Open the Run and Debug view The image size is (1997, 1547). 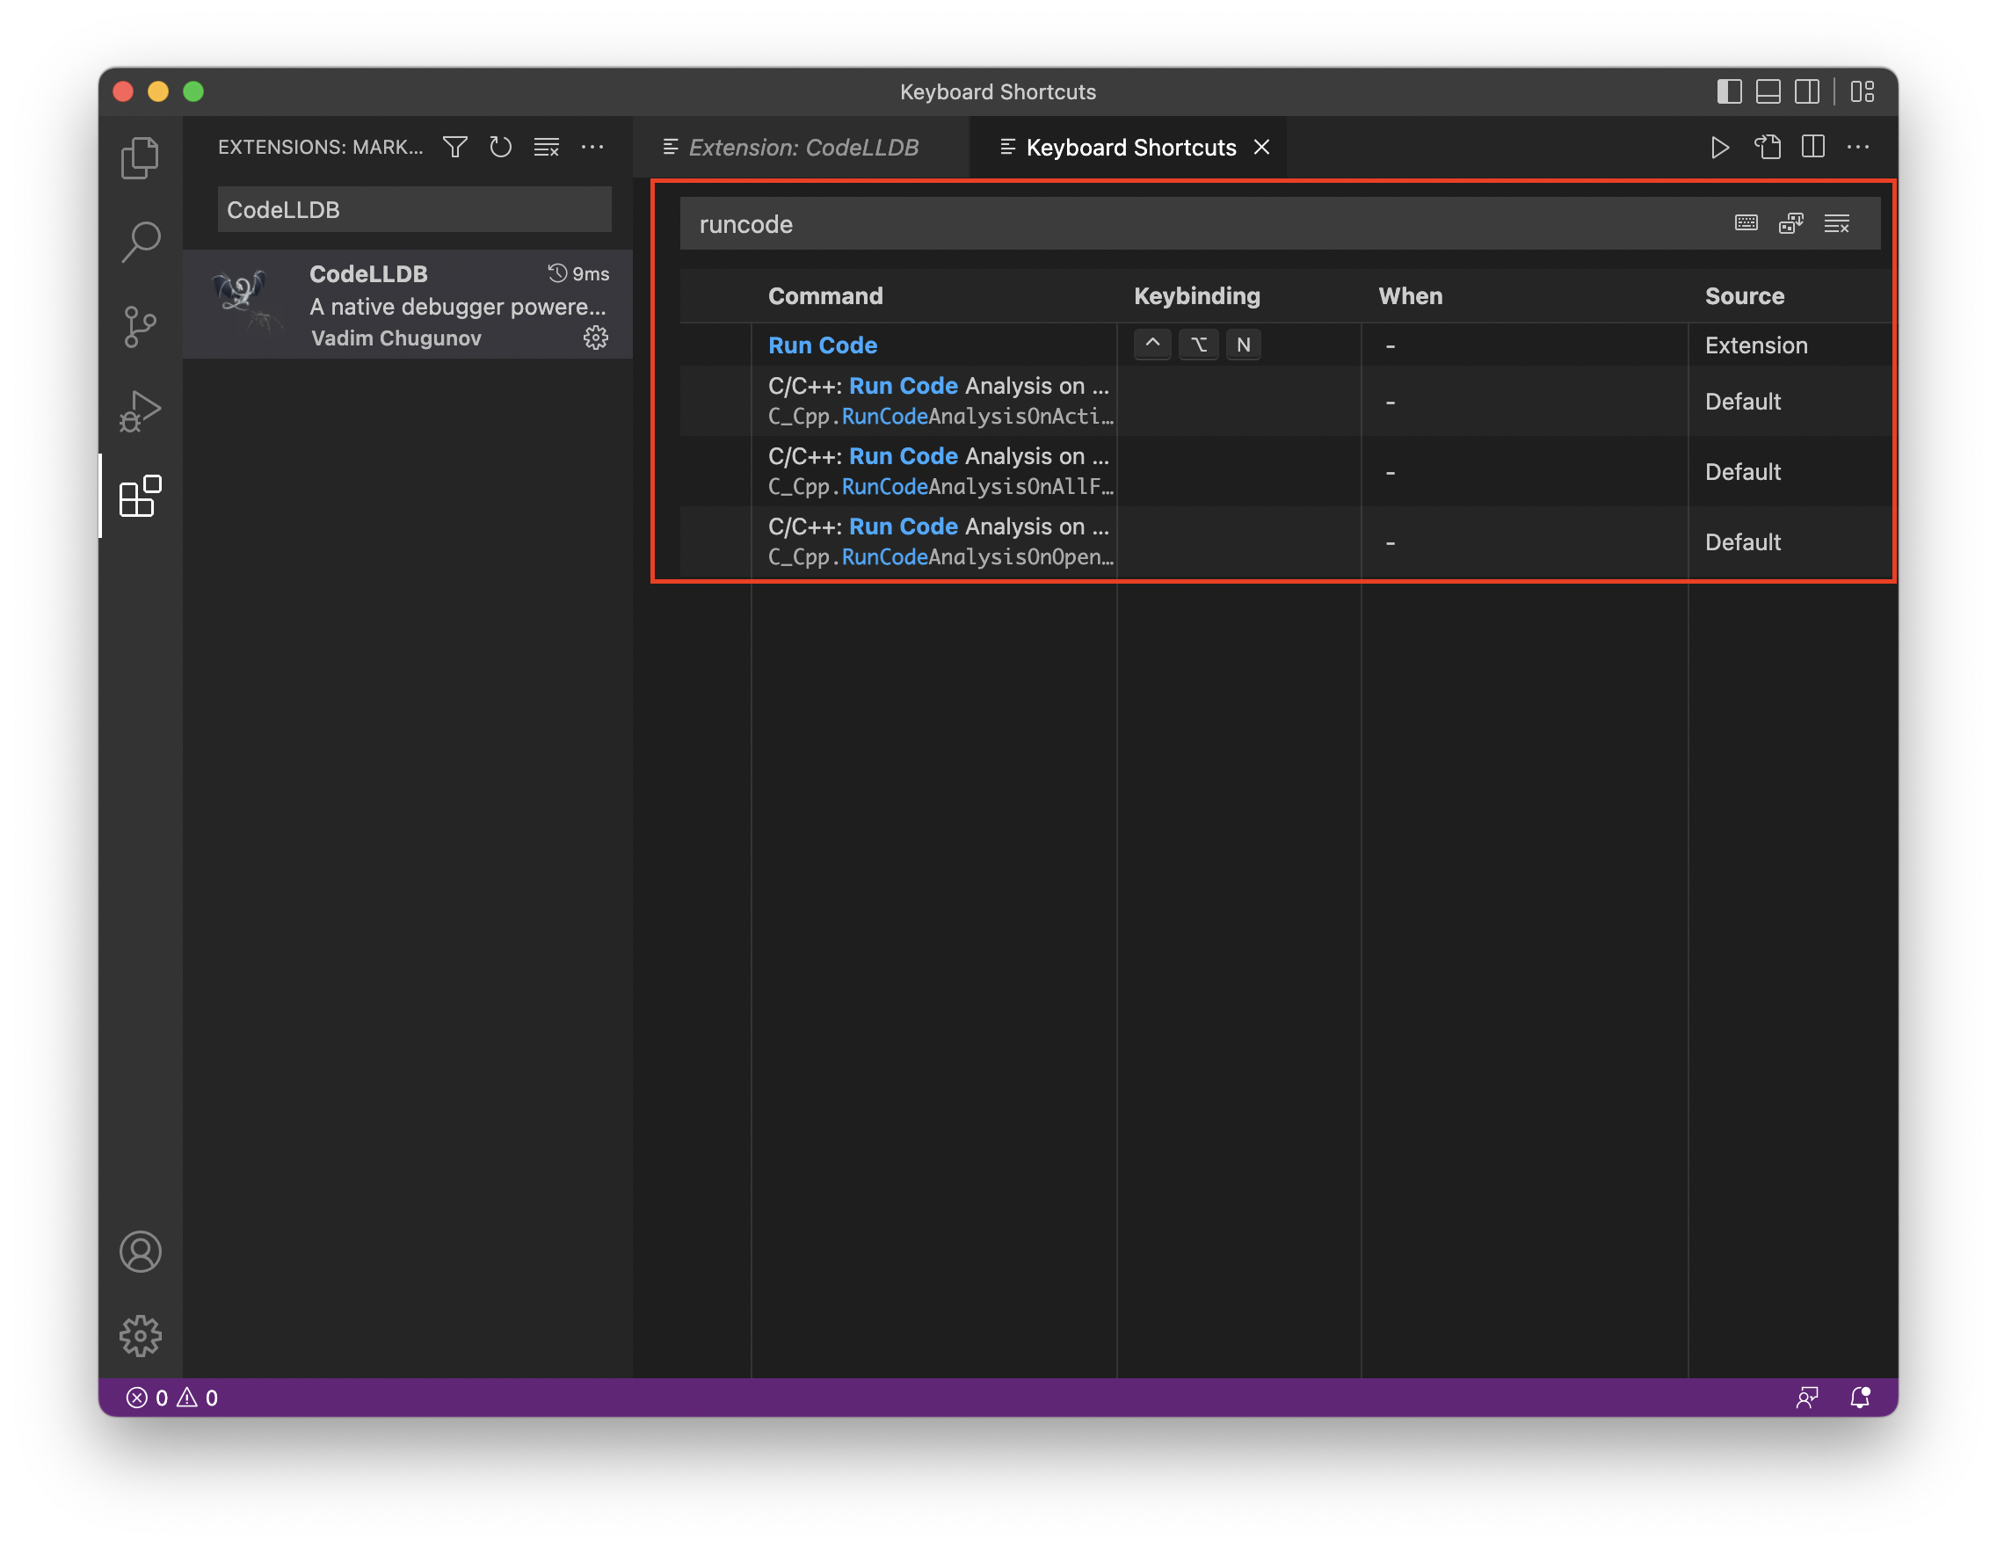[140, 411]
